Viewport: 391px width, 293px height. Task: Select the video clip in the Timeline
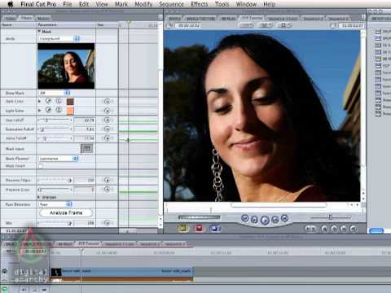[121, 271]
